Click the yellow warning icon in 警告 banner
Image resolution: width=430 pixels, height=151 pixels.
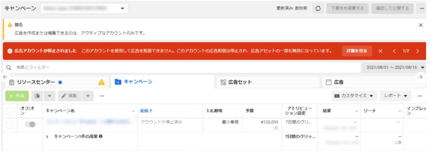click(10, 25)
